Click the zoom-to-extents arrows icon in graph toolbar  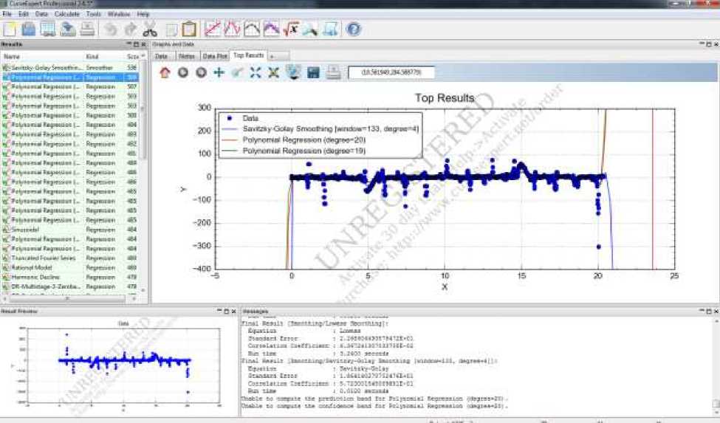coord(256,72)
